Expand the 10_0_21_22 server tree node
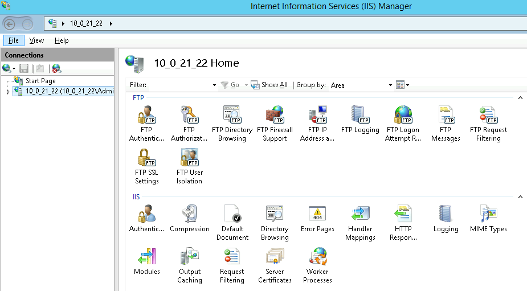The height and width of the screenshot is (291, 527). [x=8, y=91]
